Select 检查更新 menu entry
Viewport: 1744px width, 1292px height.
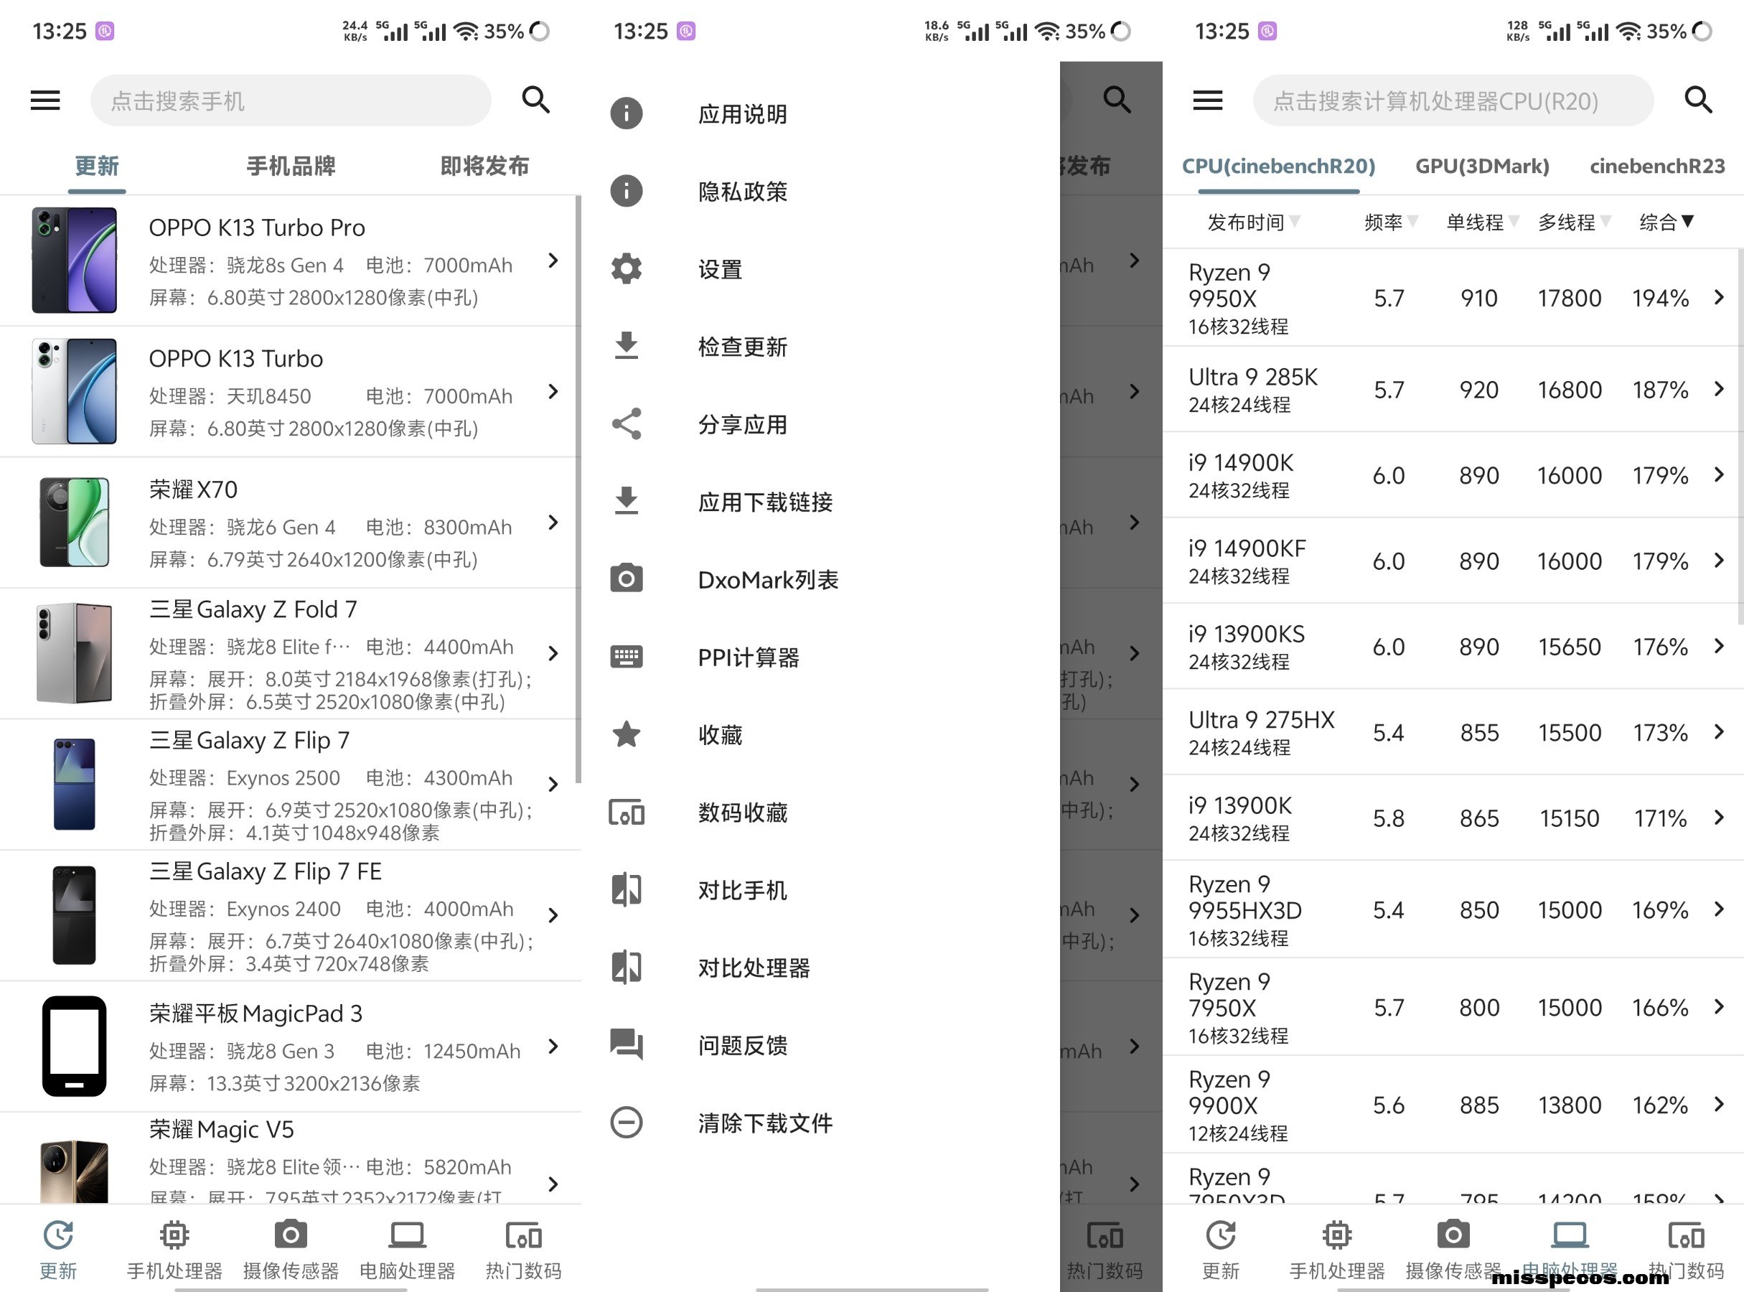click(x=743, y=347)
